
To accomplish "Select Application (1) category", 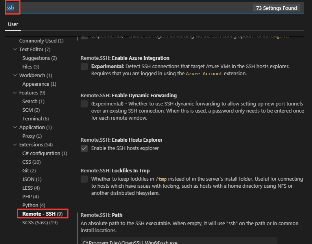I will [36, 128].
